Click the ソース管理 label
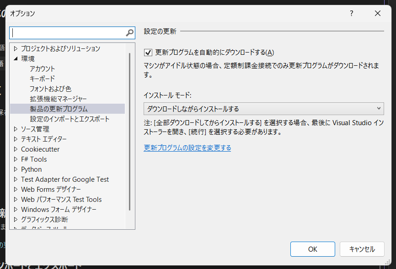This screenshot has width=396, height=269. tap(35, 129)
